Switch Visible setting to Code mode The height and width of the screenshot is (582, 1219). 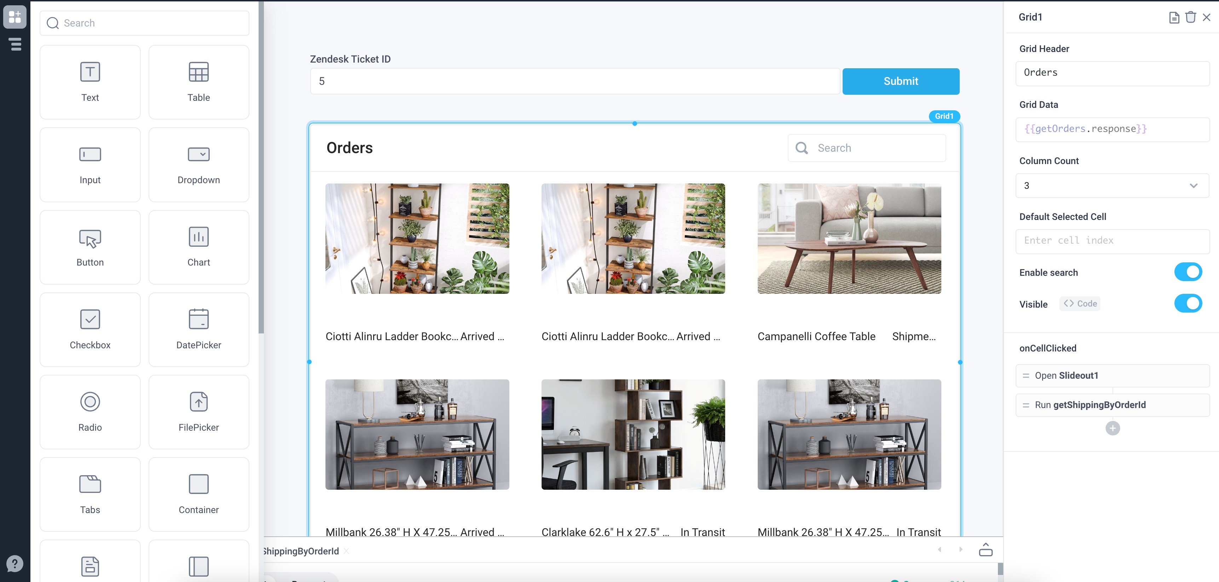click(1079, 303)
